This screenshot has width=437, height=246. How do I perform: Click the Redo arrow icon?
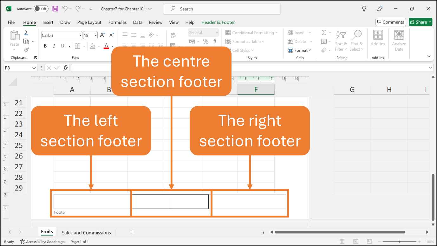[x=78, y=9]
